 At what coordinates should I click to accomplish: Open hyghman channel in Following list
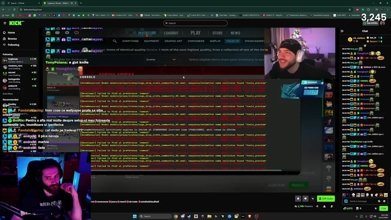click(20, 60)
